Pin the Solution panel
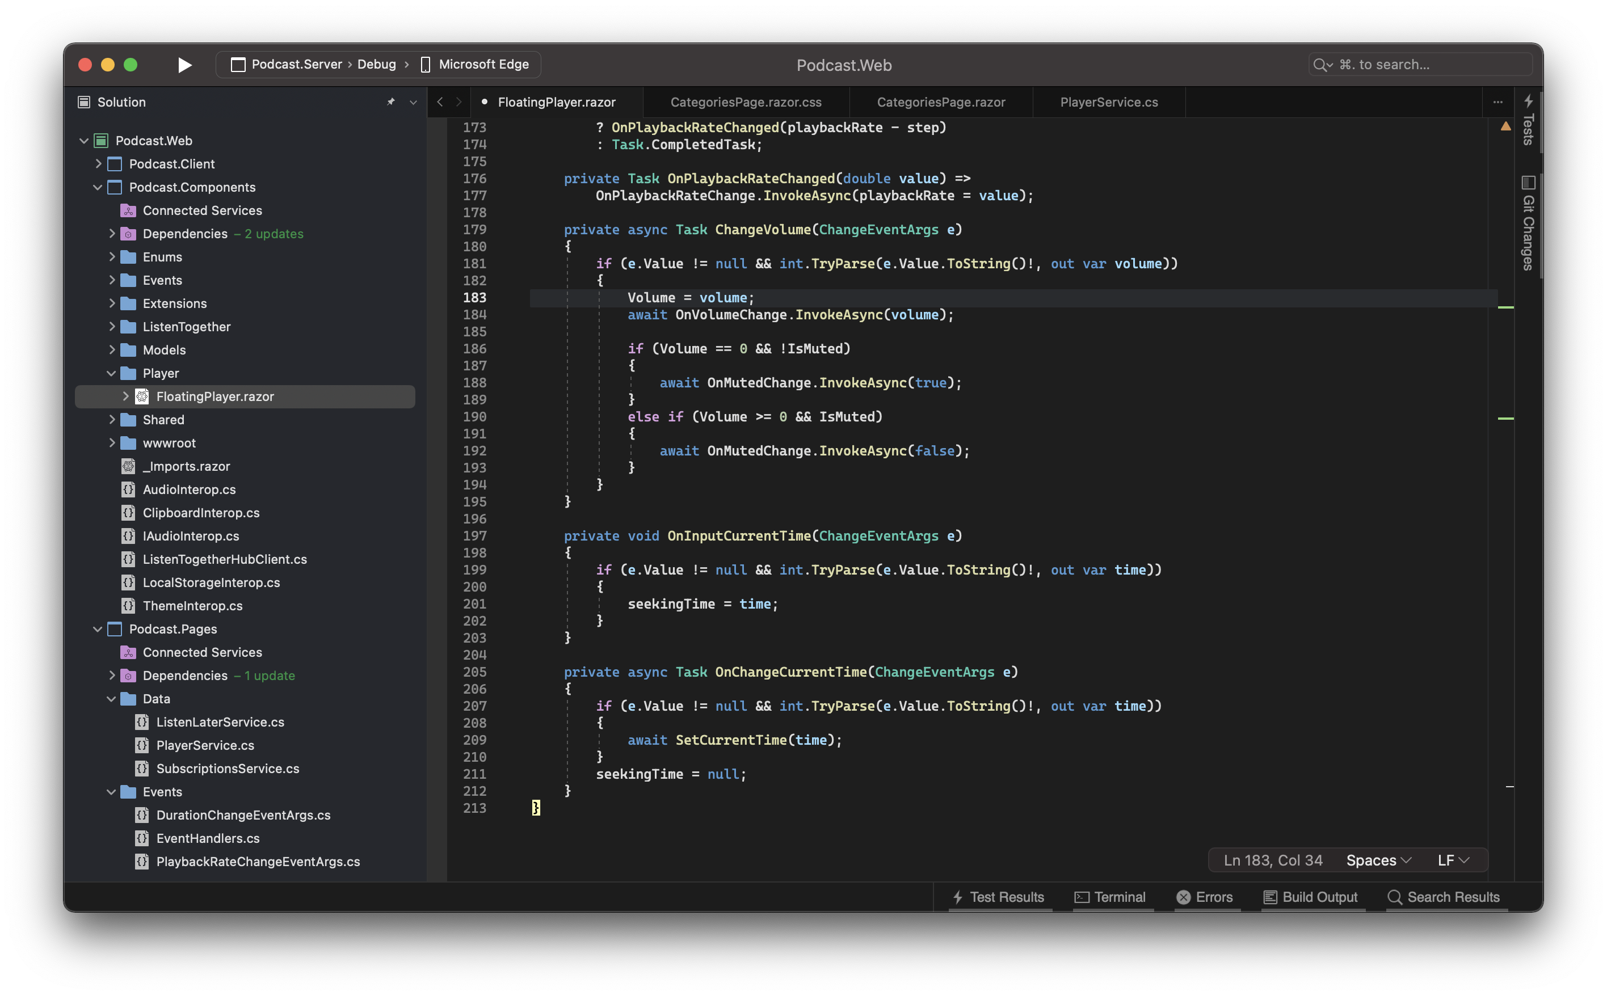The image size is (1607, 996). coord(391,102)
